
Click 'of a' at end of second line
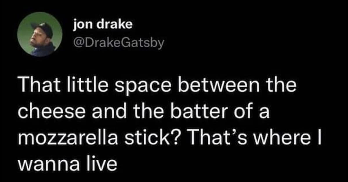[254, 112]
